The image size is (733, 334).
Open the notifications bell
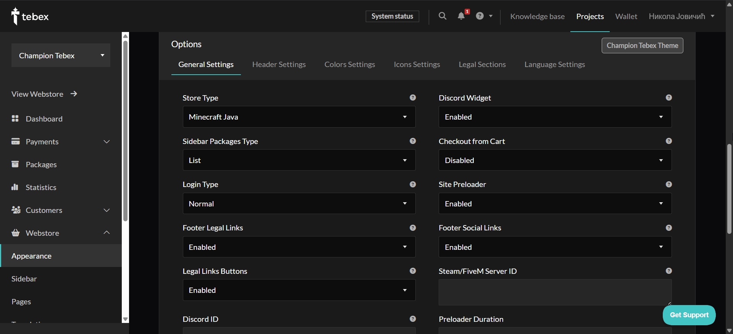point(461,16)
